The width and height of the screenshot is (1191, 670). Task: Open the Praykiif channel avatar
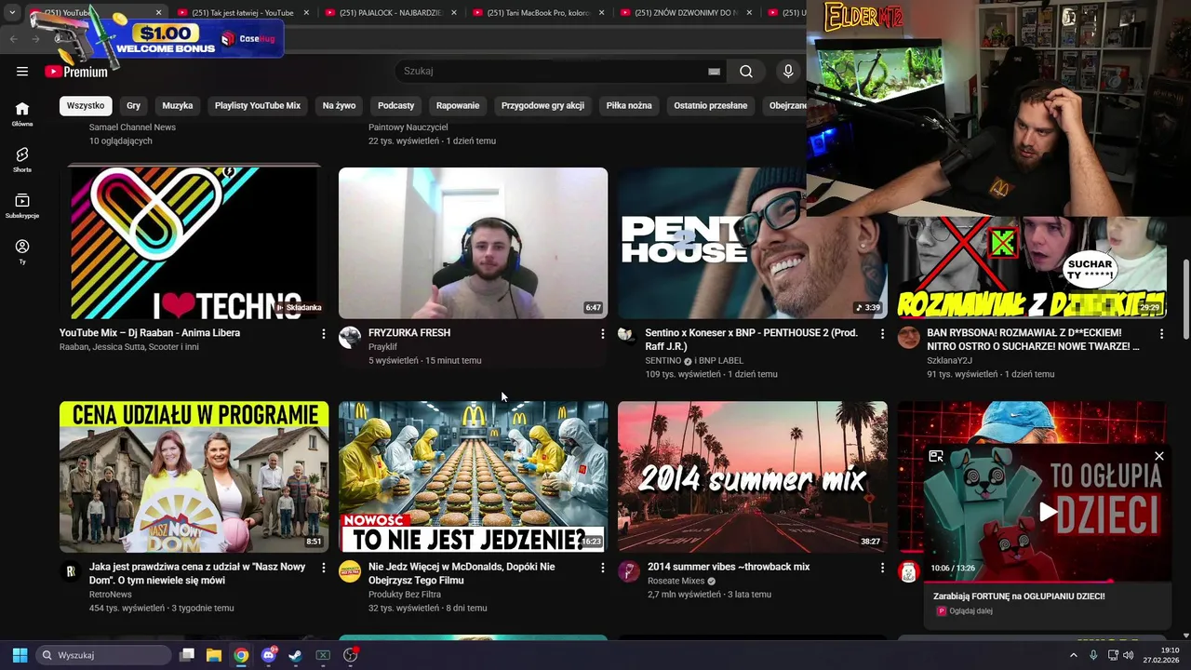[350, 337]
